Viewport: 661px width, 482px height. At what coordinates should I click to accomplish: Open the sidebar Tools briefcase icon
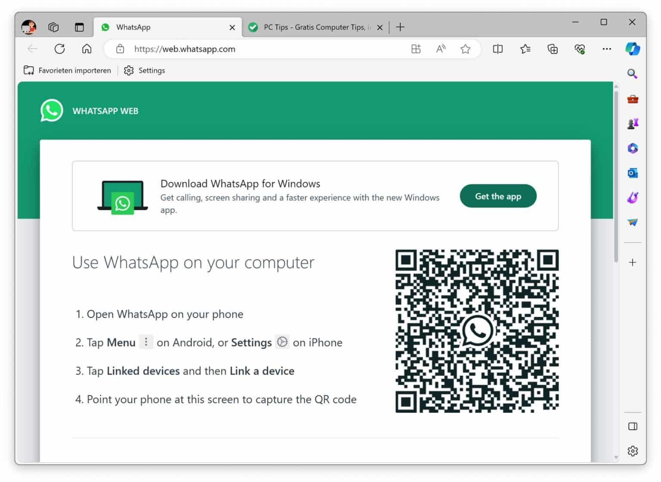[633, 99]
